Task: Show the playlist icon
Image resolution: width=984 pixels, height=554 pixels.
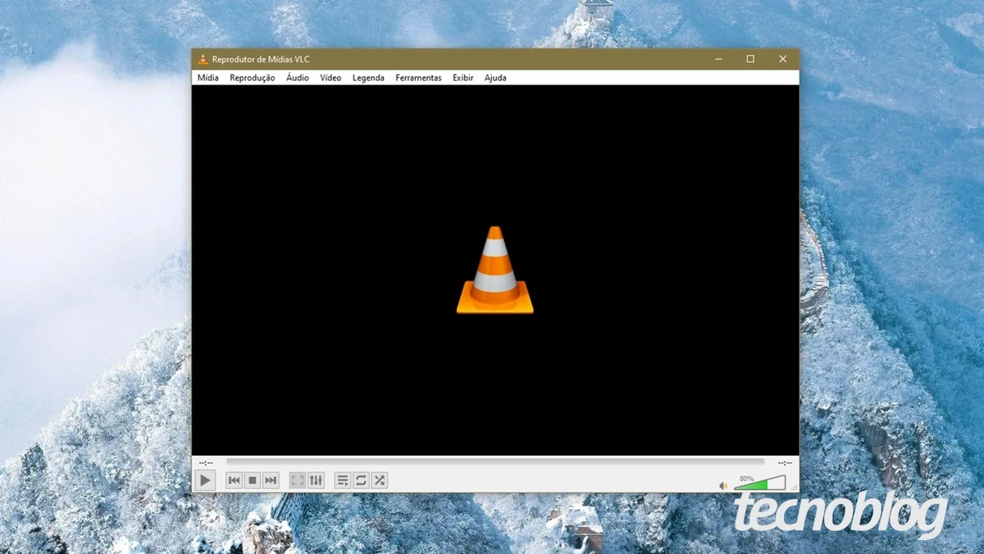Action: point(343,480)
